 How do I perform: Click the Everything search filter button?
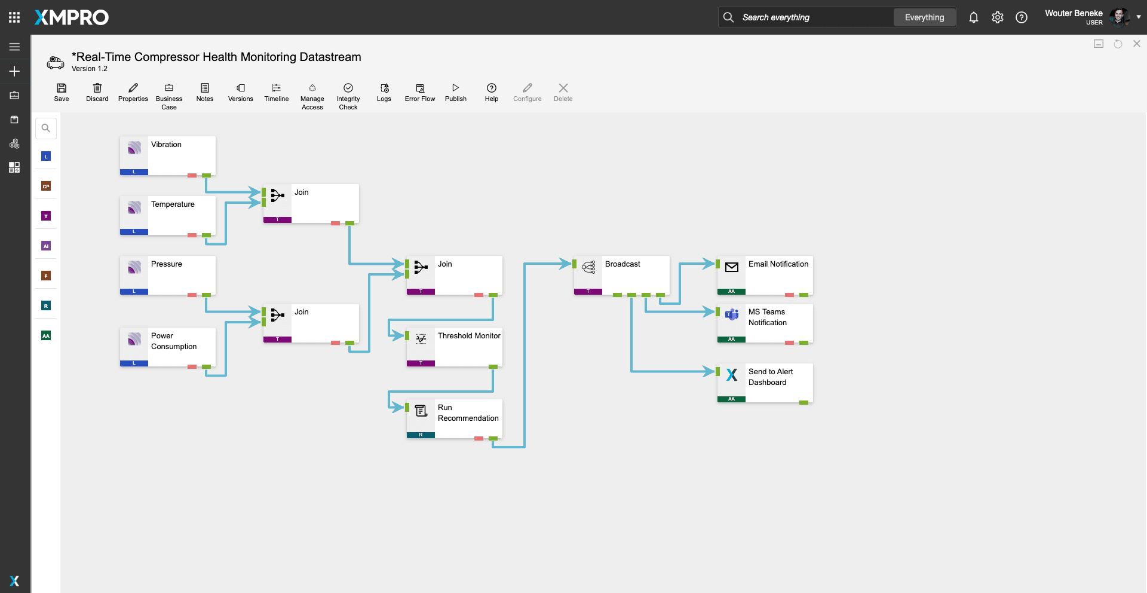(924, 17)
